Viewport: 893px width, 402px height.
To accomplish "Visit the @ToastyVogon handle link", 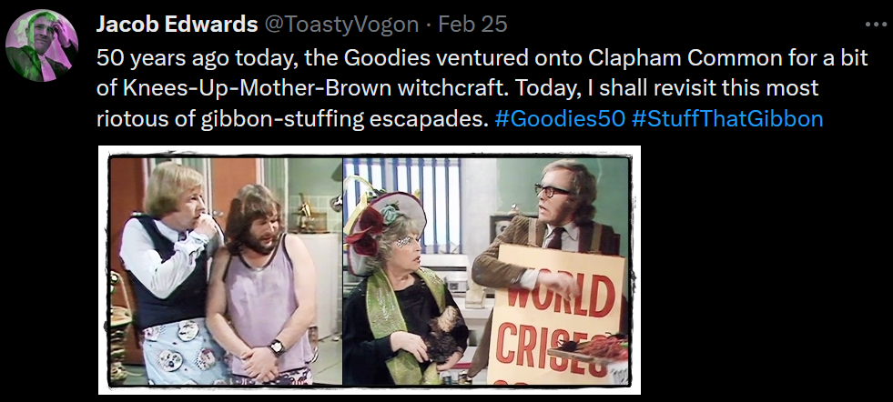I will (340, 25).
